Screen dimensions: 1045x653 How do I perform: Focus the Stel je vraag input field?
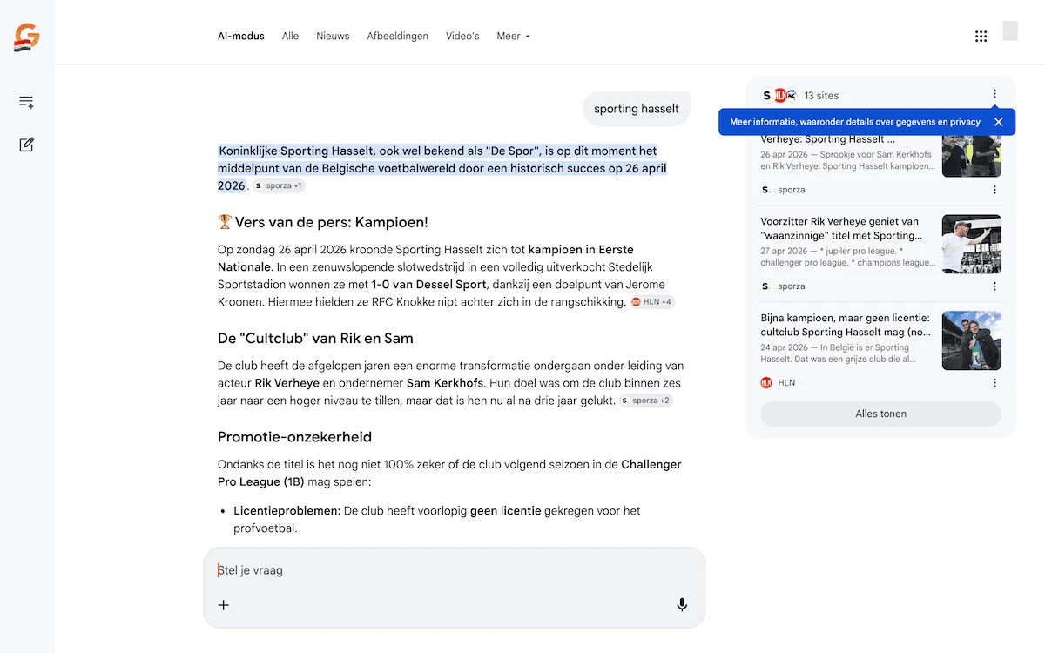tap(454, 570)
